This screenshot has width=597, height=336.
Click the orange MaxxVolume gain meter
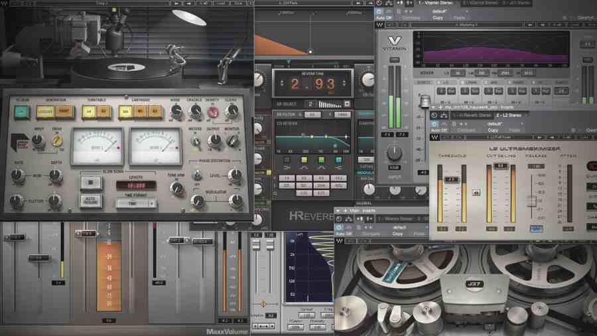[x=109, y=277]
